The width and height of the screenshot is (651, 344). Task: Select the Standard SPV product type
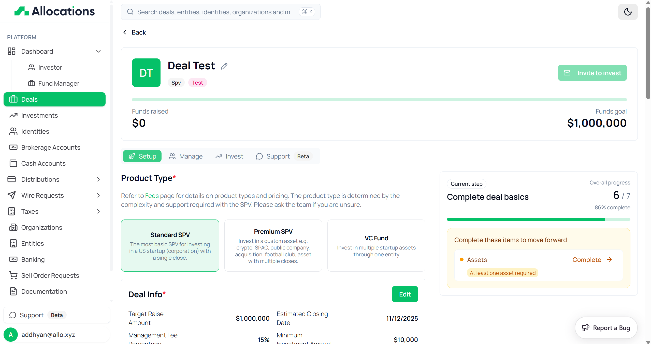170,245
